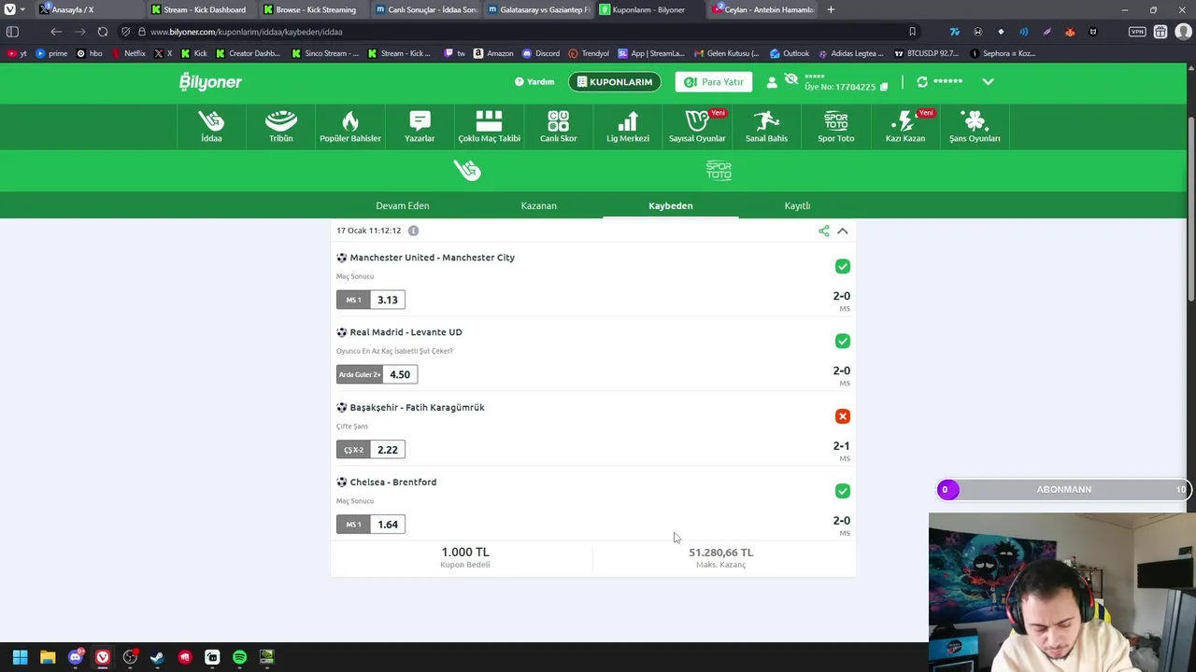Open Chelsea - Brentford match
The width and height of the screenshot is (1196, 672).
392,482
